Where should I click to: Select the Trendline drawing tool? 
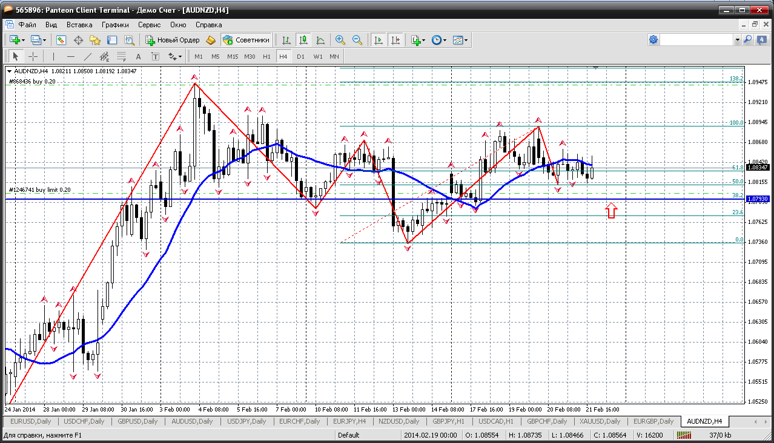pos(87,56)
